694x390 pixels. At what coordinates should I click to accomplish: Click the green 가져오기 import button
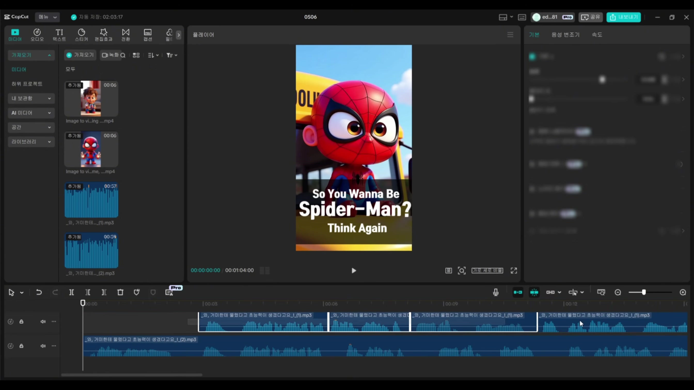pos(80,55)
